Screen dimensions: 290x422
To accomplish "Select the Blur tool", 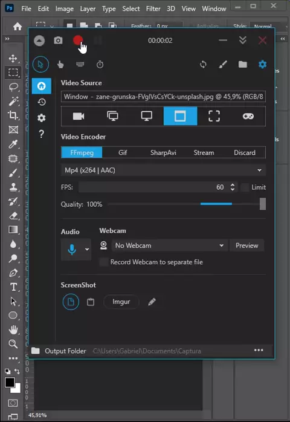I will point(13,244).
